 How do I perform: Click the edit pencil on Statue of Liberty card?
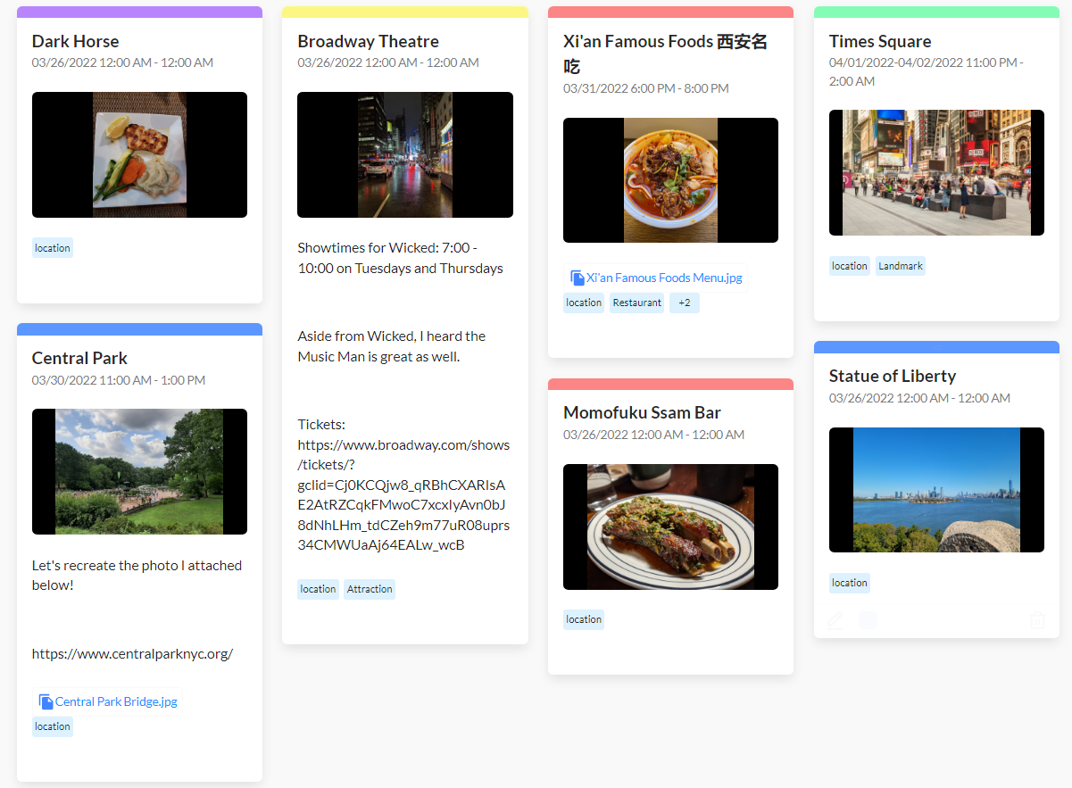click(x=835, y=620)
